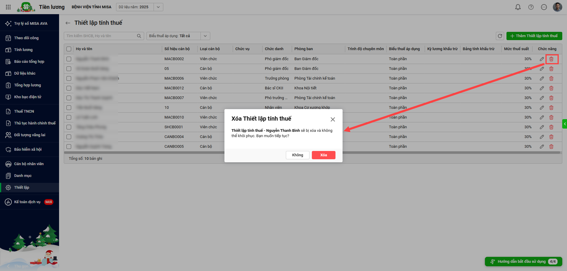567x271 pixels.
Task: Click the refresh table icon
Action: pyautogui.click(x=500, y=36)
